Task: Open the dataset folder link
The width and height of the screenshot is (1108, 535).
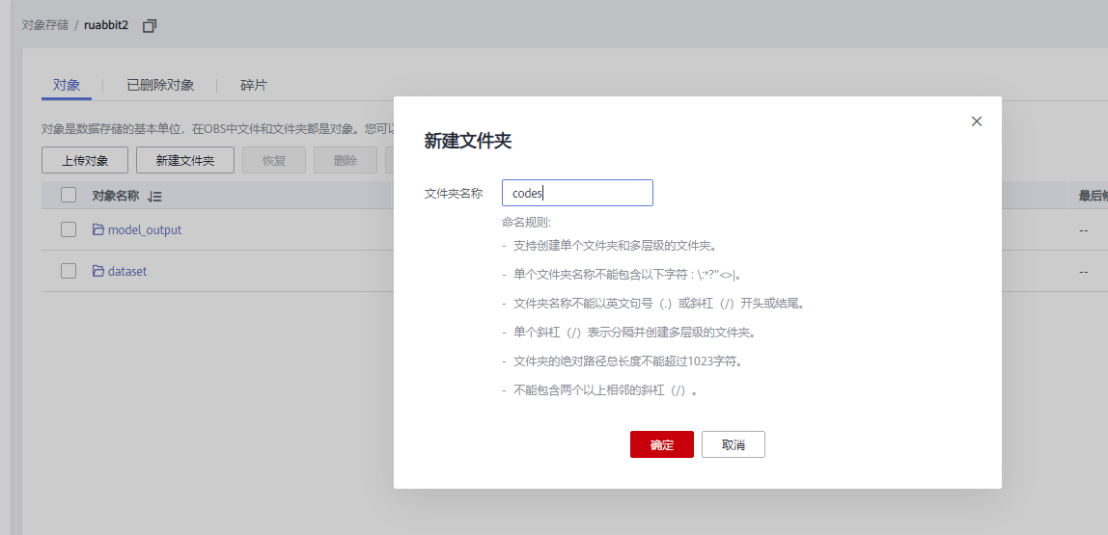Action: (x=127, y=271)
